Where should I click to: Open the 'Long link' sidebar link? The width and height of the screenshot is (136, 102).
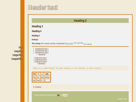18,51
